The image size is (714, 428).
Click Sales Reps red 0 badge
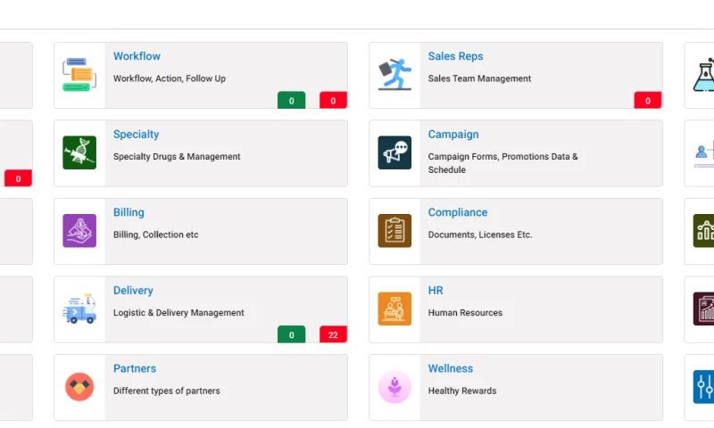point(648,101)
